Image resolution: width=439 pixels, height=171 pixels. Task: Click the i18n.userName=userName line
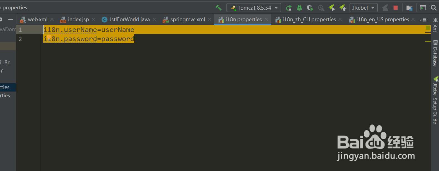tap(89, 30)
